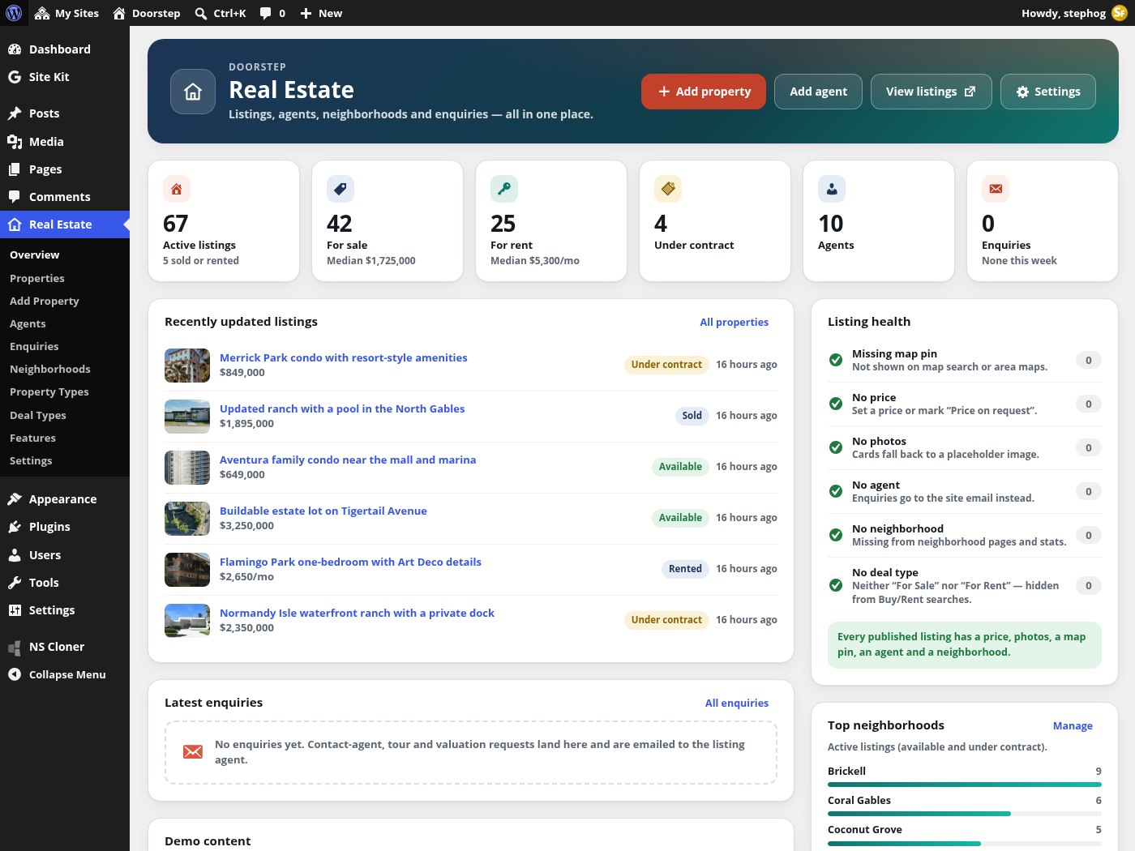Open the New content menu
The height and width of the screenshot is (851, 1135).
321,13
